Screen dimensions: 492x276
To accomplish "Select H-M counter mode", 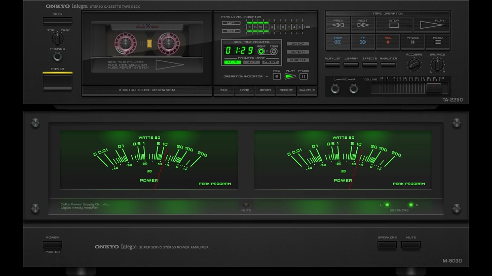I will (251, 62).
